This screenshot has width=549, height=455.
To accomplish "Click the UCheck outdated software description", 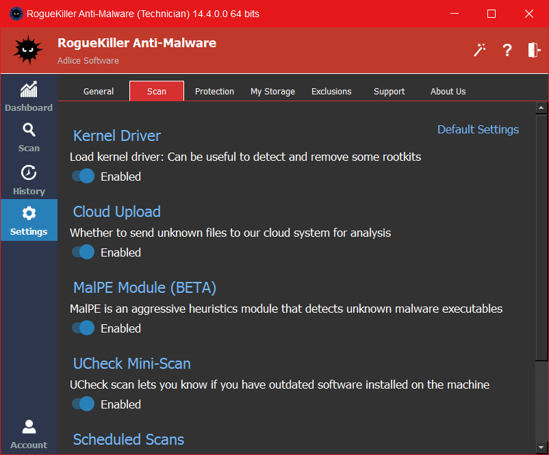I will tap(279, 385).
